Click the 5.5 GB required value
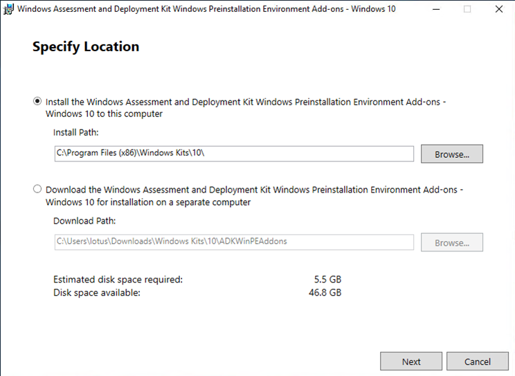 (x=327, y=279)
